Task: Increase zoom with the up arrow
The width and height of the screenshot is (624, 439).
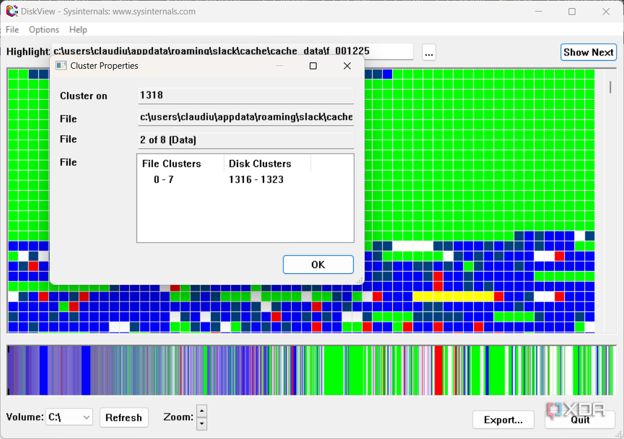Action: coord(202,411)
